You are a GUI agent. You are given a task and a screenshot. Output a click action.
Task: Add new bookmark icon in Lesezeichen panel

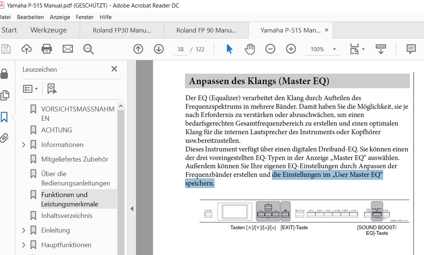click(x=52, y=89)
